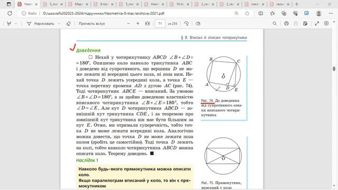
Task: Close the 5_ma tab
Action: 62,4
